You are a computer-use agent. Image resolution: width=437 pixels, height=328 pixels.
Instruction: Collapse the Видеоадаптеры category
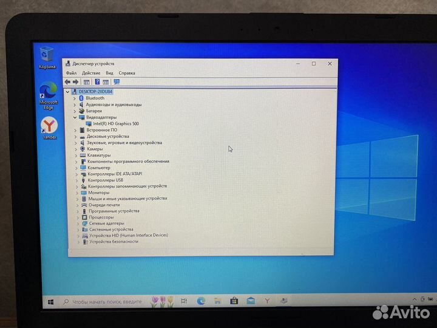pyautogui.click(x=75, y=117)
